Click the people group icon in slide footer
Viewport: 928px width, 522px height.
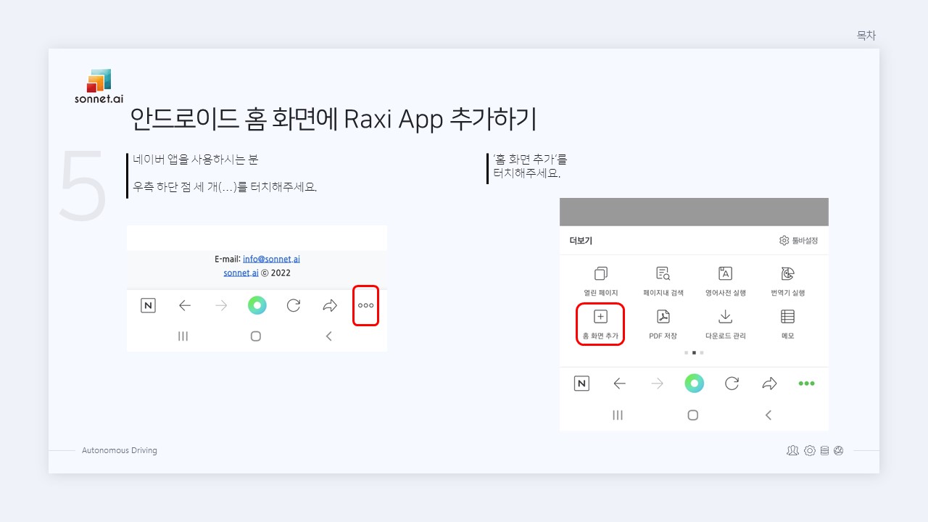coord(792,450)
